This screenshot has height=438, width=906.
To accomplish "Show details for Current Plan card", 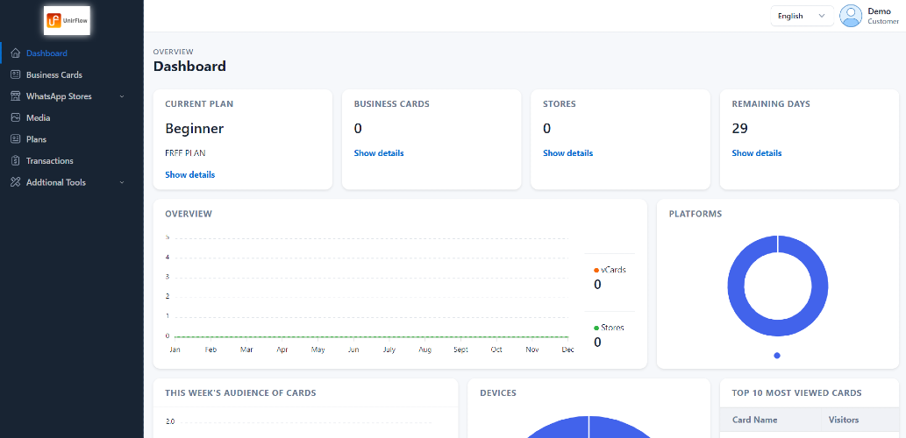I will [190, 175].
